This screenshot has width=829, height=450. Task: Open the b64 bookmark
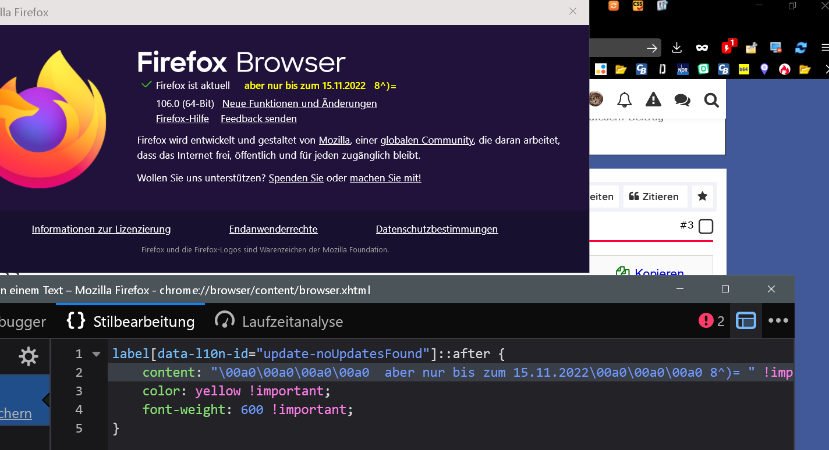(743, 69)
